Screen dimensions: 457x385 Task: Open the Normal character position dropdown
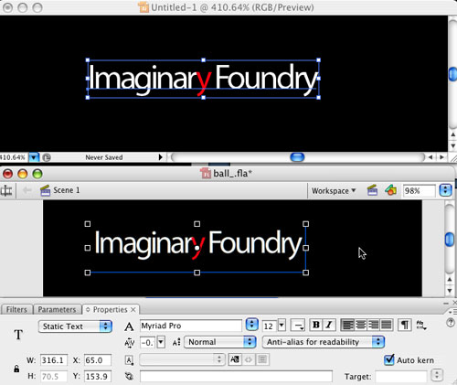[220, 342]
